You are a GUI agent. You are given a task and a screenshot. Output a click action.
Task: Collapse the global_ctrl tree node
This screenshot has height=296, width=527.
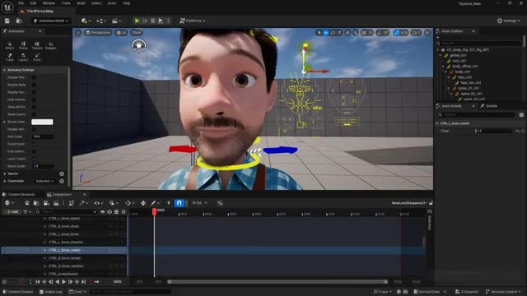coord(441,55)
